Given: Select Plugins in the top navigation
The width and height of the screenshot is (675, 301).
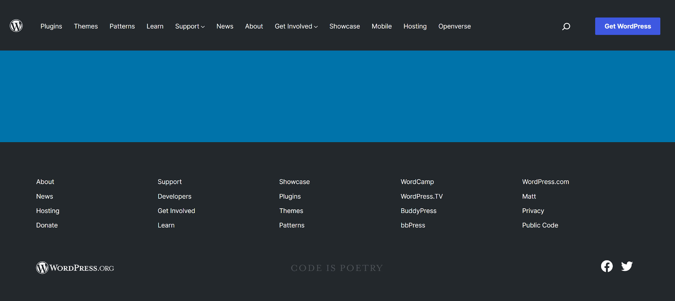Looking at the screenshot, I should 51,26.
